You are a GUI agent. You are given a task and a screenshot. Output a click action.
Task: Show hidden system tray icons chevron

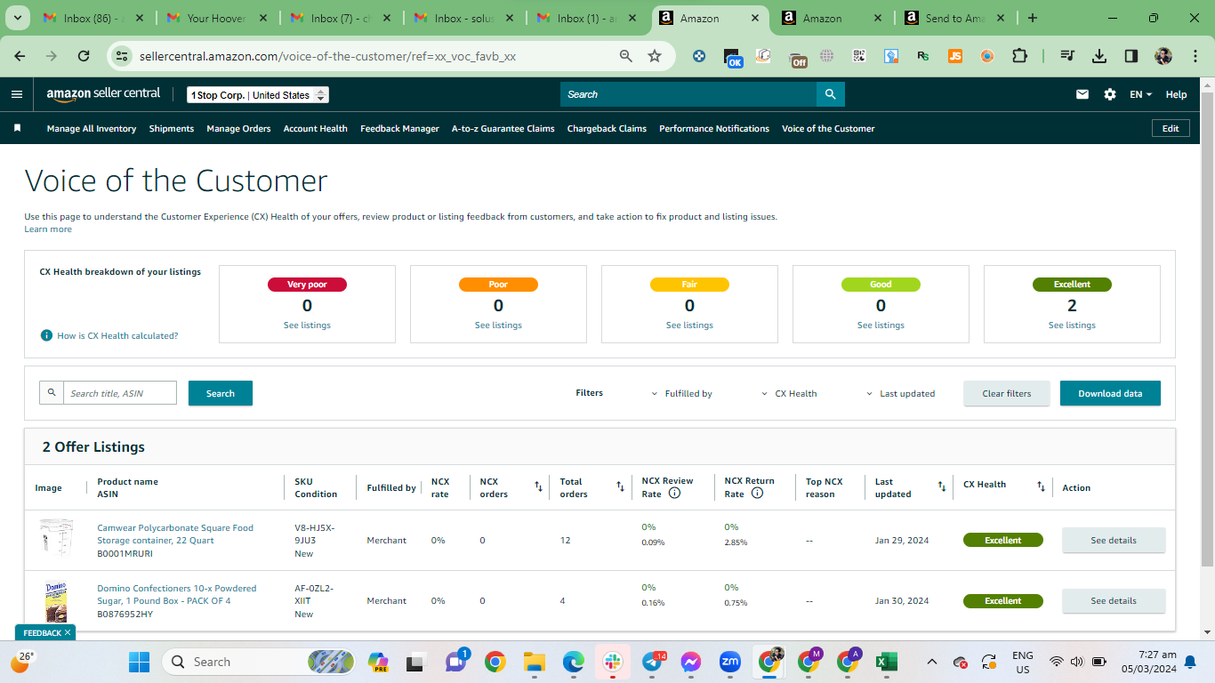pyautogui.click(x=932, y=662)
